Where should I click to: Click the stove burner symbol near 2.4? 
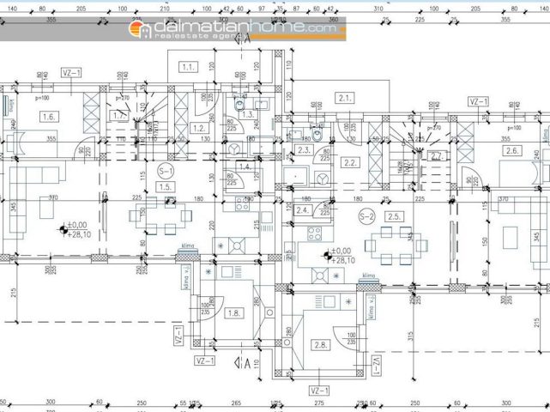click(x=314, y=233)
